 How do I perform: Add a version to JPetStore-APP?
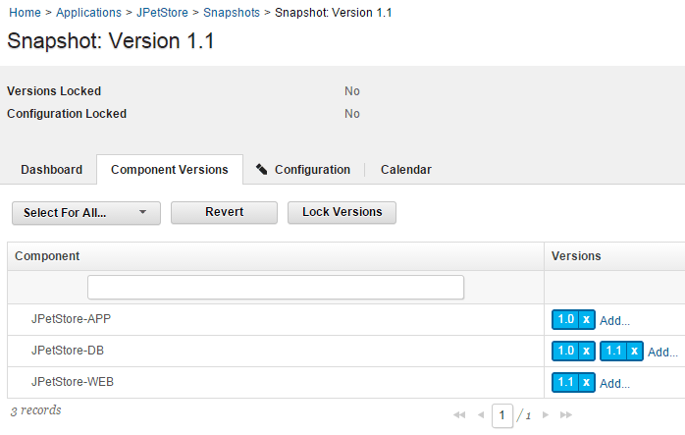615,320
